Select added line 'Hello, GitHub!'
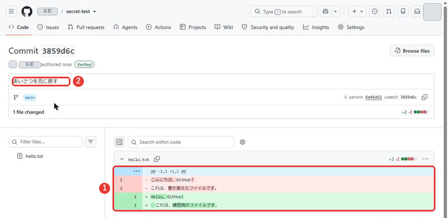Image resolution: width=448 pixels, height=218 pixels. tap(167, 197)
